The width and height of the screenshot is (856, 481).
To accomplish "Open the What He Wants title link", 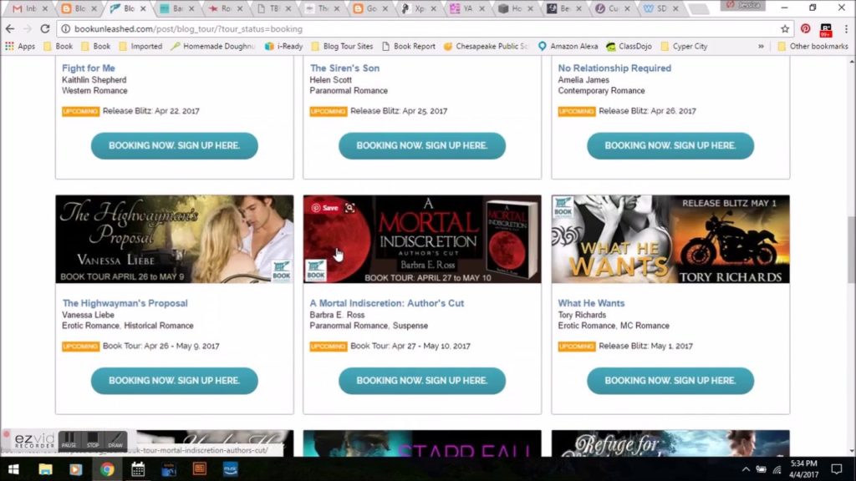I will [x=591, y=303].
